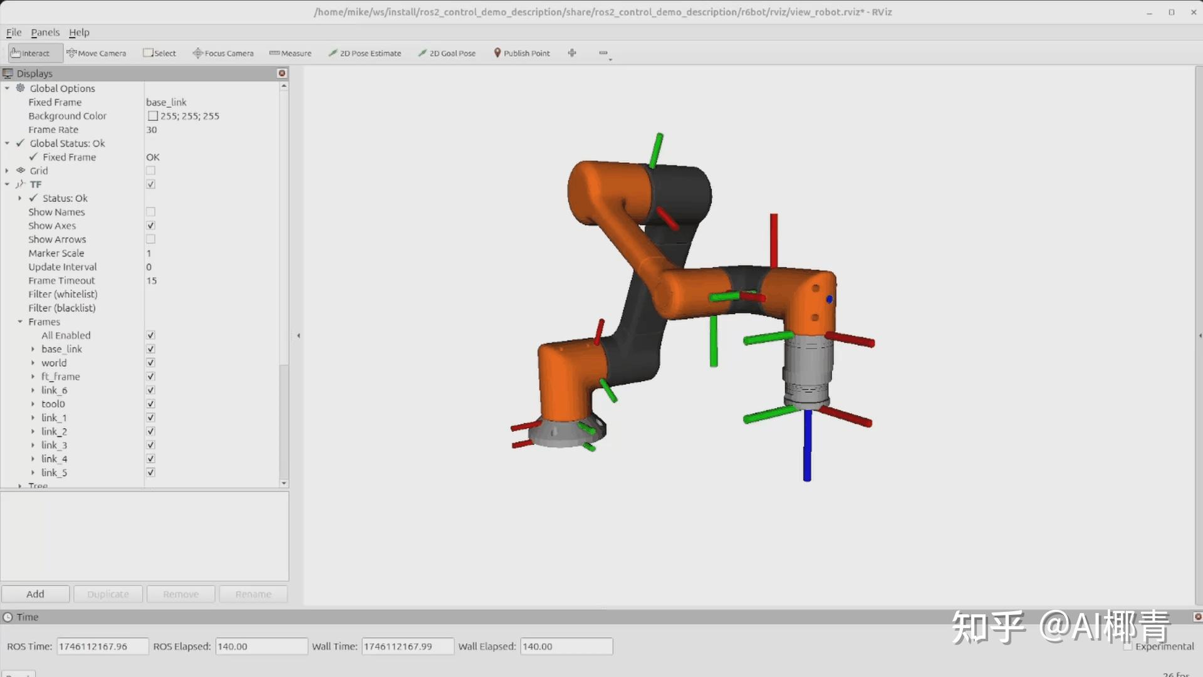Enable the Show Names checkbox
The image size is (1203, 677).
point(150,212)
